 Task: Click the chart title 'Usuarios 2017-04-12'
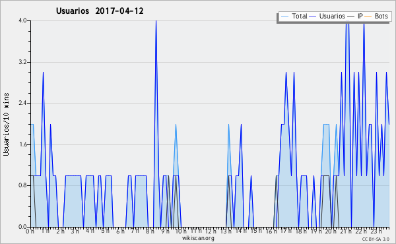(100, 11)
